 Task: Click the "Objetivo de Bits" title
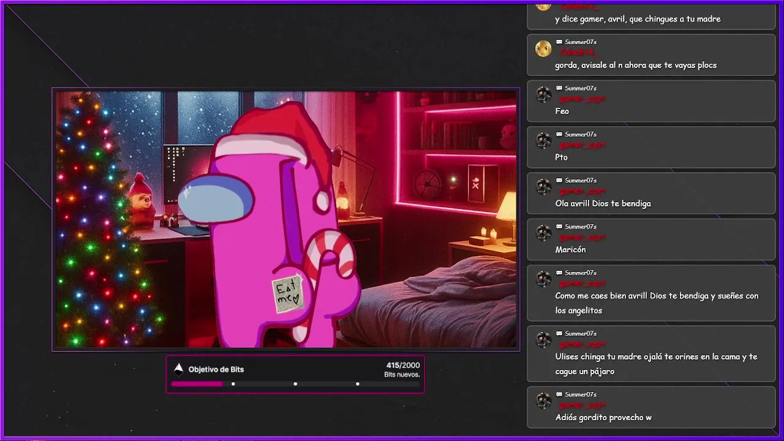[216, 369]
